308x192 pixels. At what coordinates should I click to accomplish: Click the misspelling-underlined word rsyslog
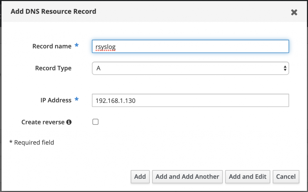pos(105,47)
